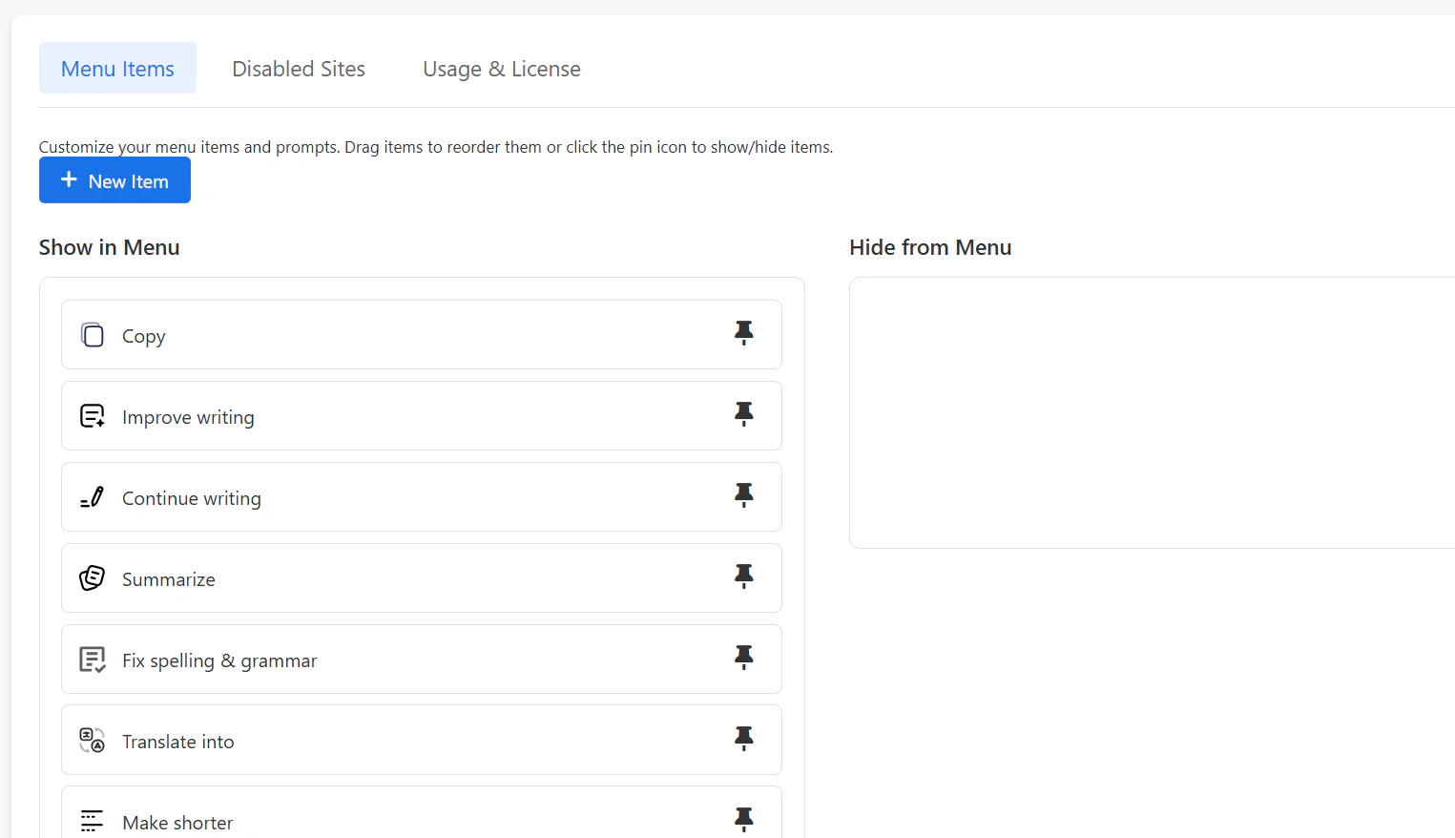
Task: Click the plus icon on New Item
Action: 68,179
